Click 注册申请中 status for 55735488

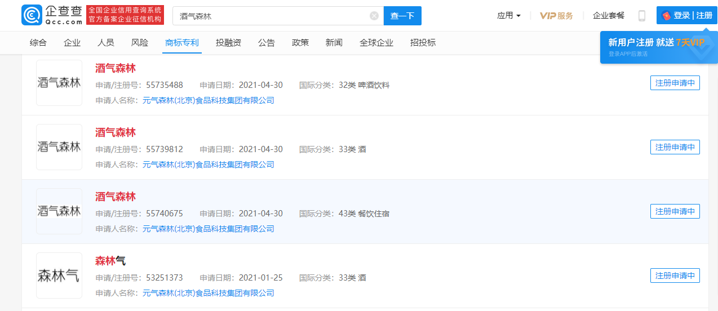click(675, 83)
